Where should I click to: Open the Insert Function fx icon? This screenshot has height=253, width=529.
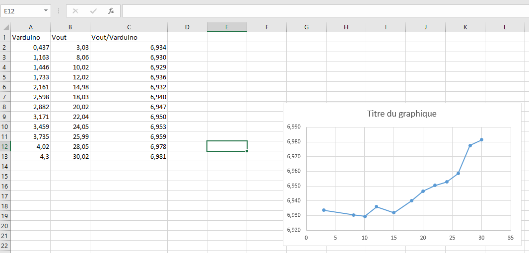click(x=111, y=11)
